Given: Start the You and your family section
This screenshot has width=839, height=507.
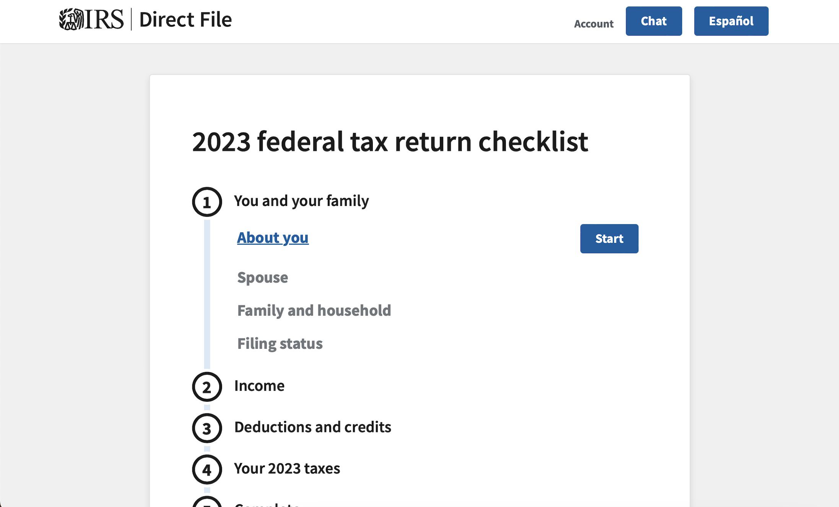Looking at the screenshot, I should tap(609, 238).
